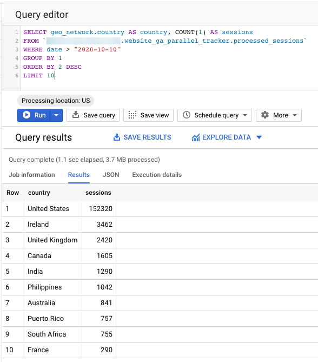Click the Save Results download icon

click(117, 137)
